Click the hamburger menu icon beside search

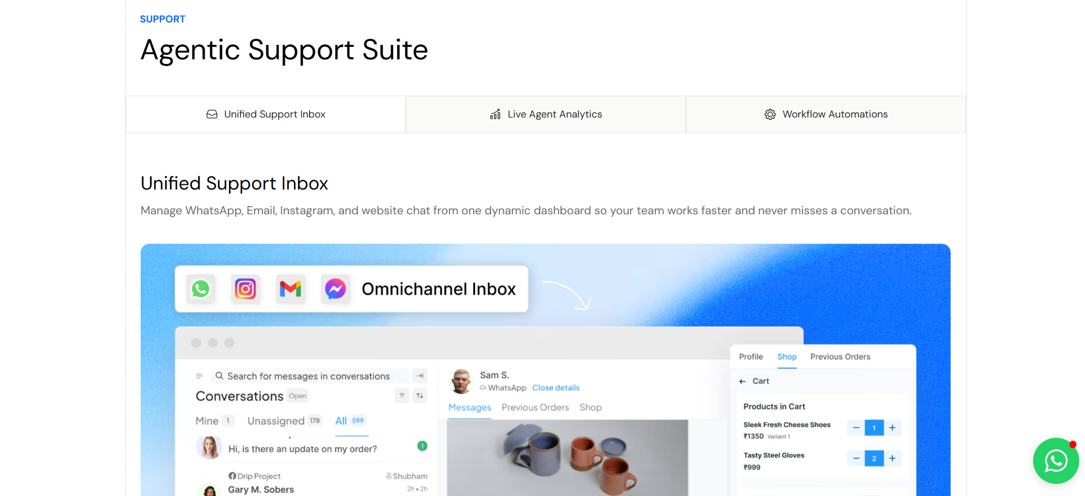click(x=199, y=376)
